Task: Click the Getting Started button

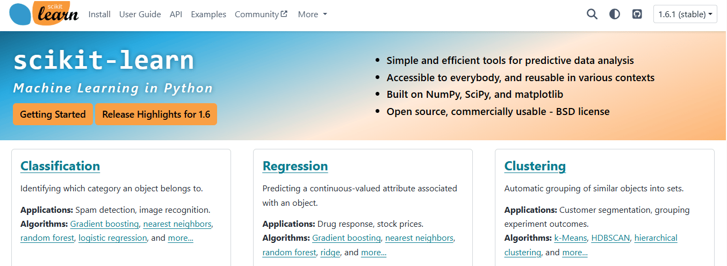Action: click(x=53, y=114)
